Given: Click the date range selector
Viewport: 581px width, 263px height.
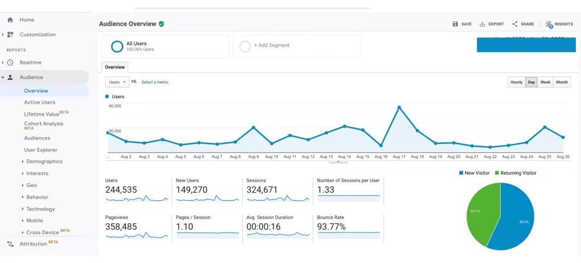Looking at the screenshot, I should click(x=526, y=44).
